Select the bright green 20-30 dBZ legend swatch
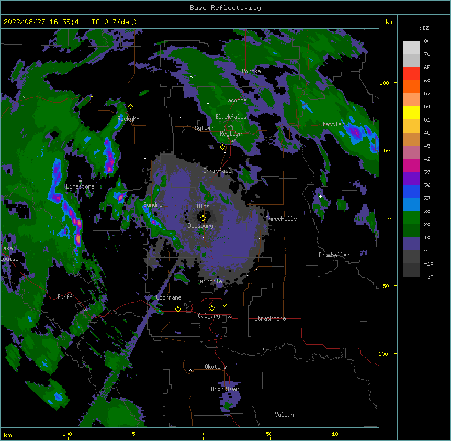This screenshot has height=441, width=451. coord(411,218)
